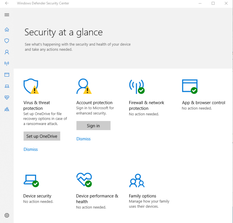
Task: Click the large shield icon with warning
Action: (x=31, y=86)
